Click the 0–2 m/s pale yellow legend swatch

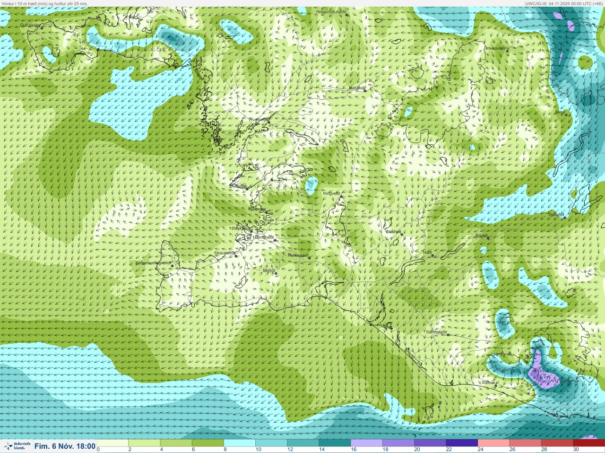pos(112,443)
